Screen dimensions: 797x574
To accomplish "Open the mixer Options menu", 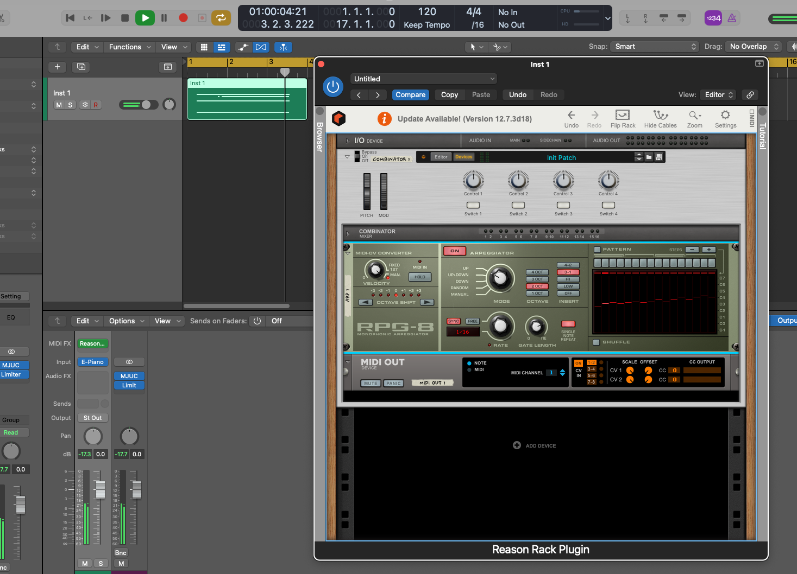I will (126, 321).
